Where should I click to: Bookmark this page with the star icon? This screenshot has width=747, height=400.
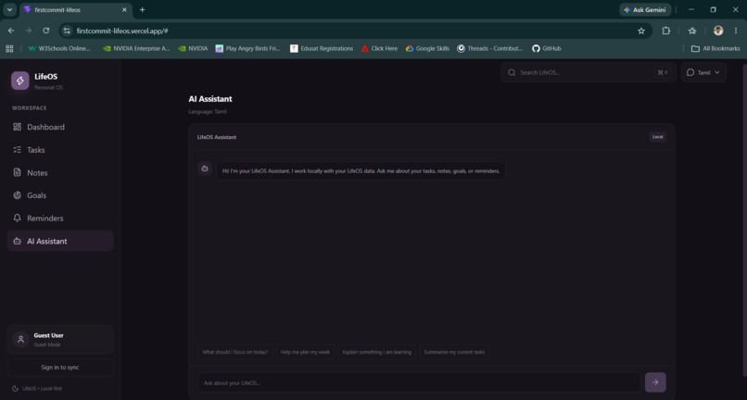[641, 31]
